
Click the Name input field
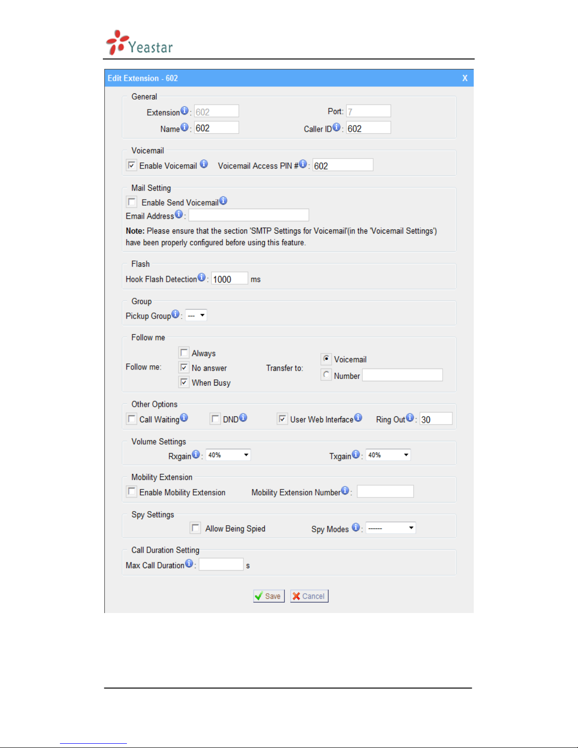217,128
